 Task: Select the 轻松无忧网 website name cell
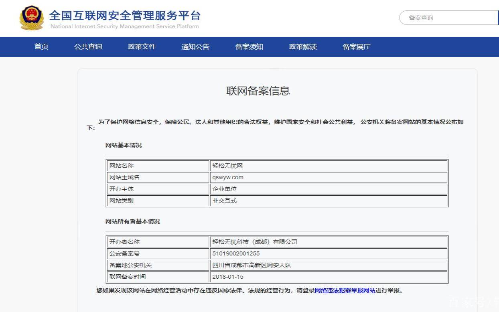click(329, 166)
